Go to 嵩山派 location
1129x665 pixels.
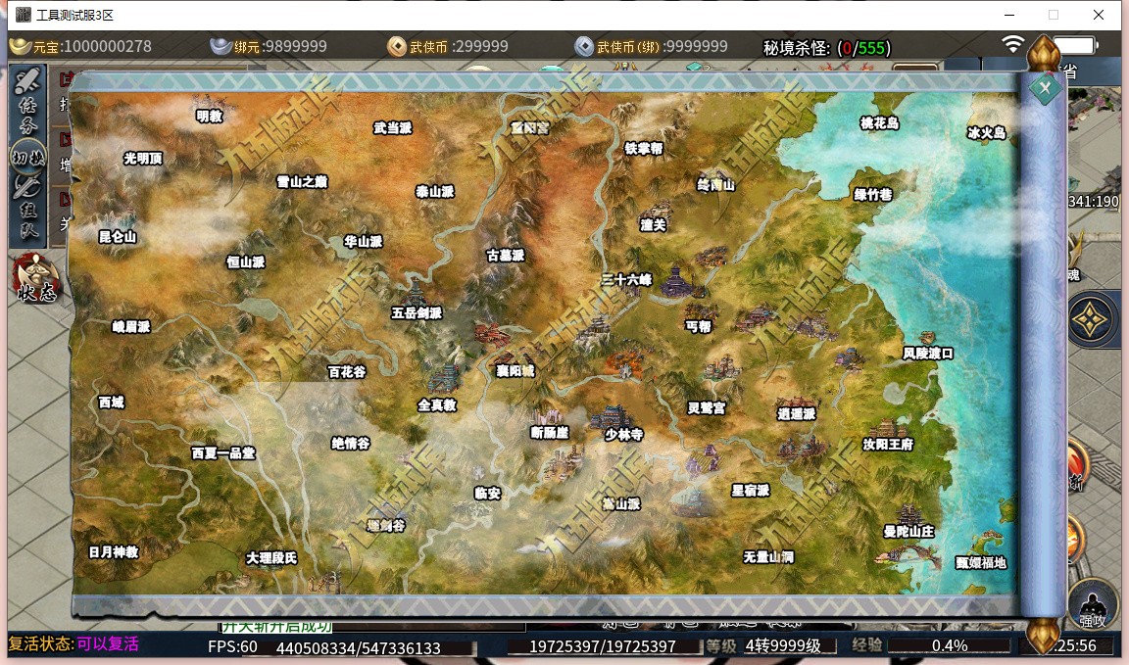pyautogui.click(x=621, y=504)
